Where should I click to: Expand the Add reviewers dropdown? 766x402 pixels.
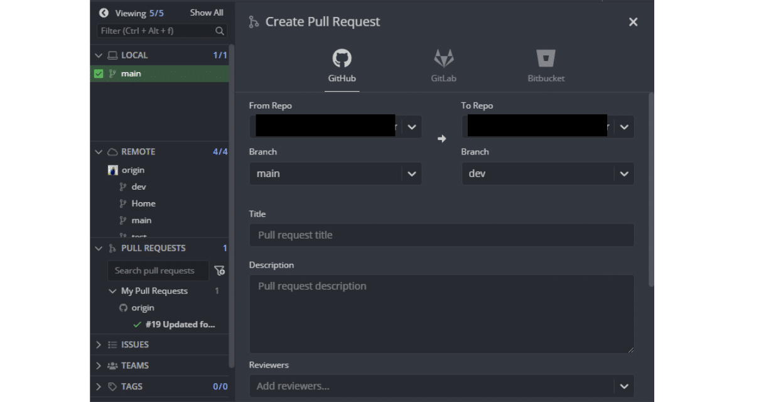[x=623, y=386]
